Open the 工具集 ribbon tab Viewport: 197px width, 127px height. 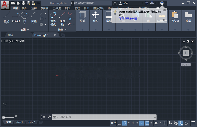pos(57,8)
